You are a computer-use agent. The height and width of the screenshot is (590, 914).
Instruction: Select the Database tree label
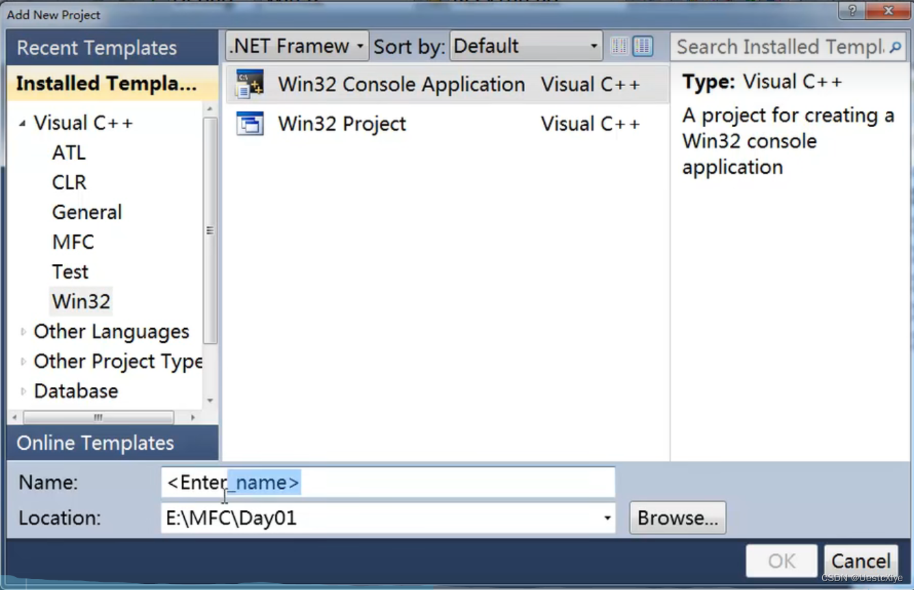pos(76,391)
